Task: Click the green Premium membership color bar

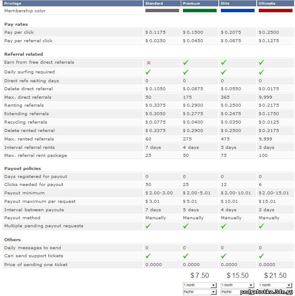Action: pos(199,11)
